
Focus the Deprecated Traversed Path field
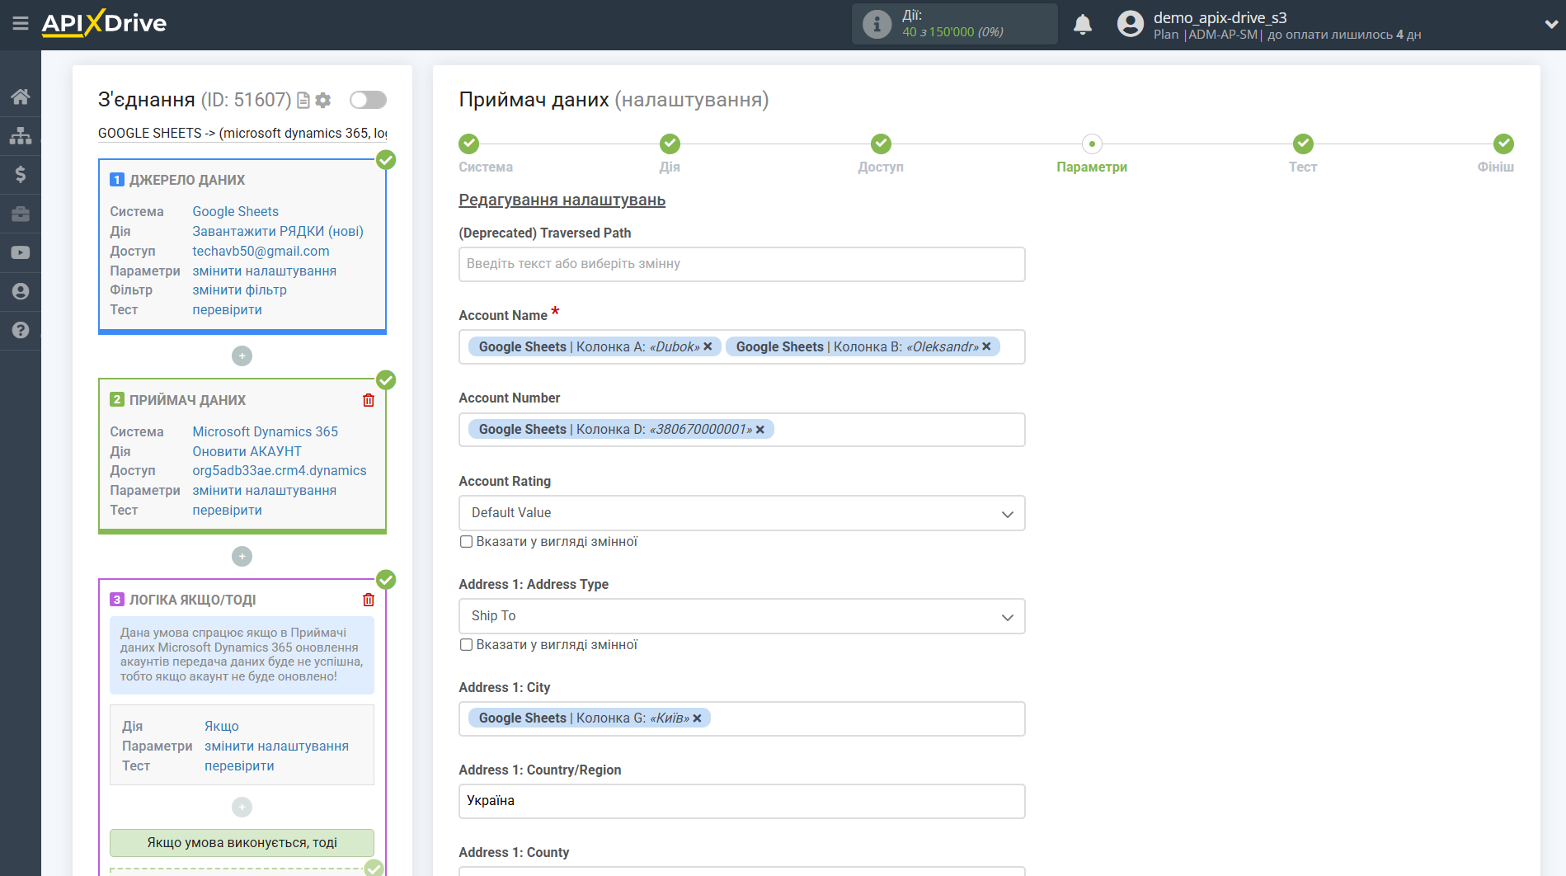point(741,264)
